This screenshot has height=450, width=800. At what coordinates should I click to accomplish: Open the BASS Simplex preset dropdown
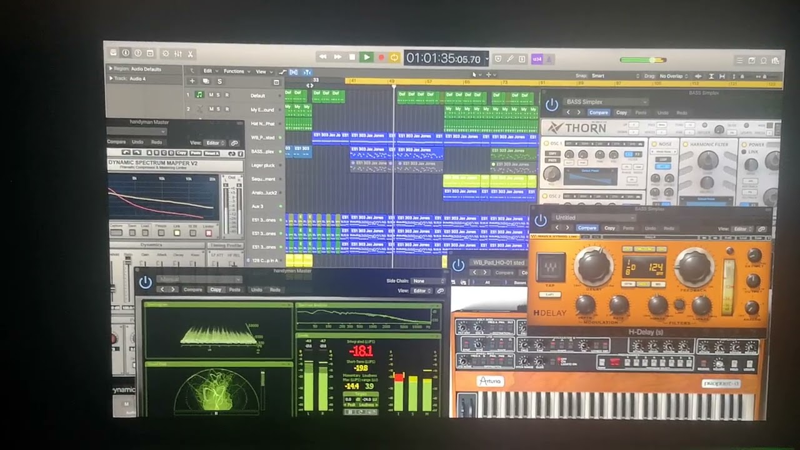point(605,102)
